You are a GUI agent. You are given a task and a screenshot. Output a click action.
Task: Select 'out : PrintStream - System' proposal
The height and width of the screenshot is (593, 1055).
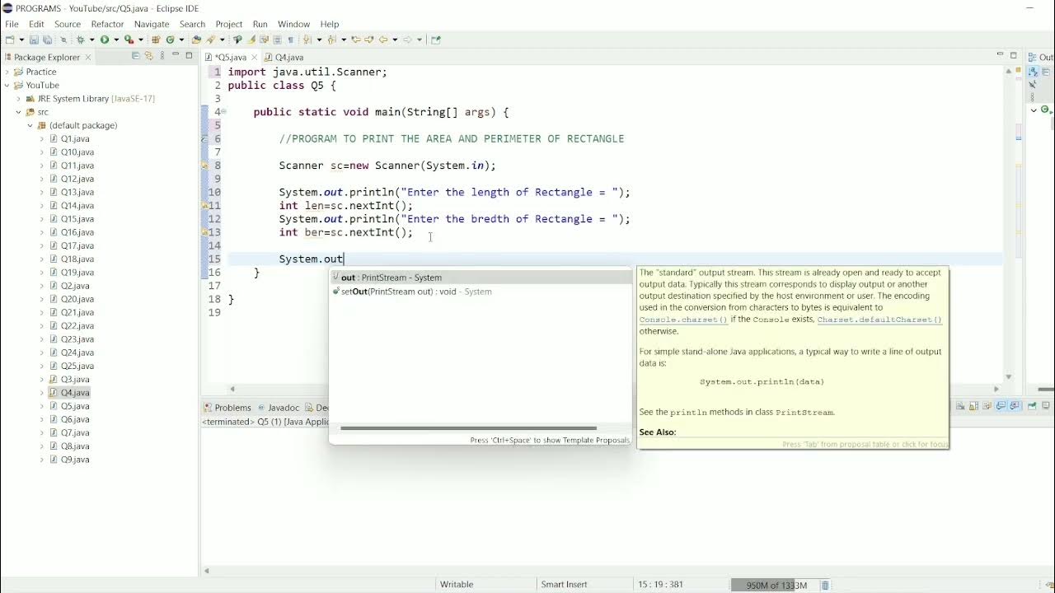tap(481, 278)
